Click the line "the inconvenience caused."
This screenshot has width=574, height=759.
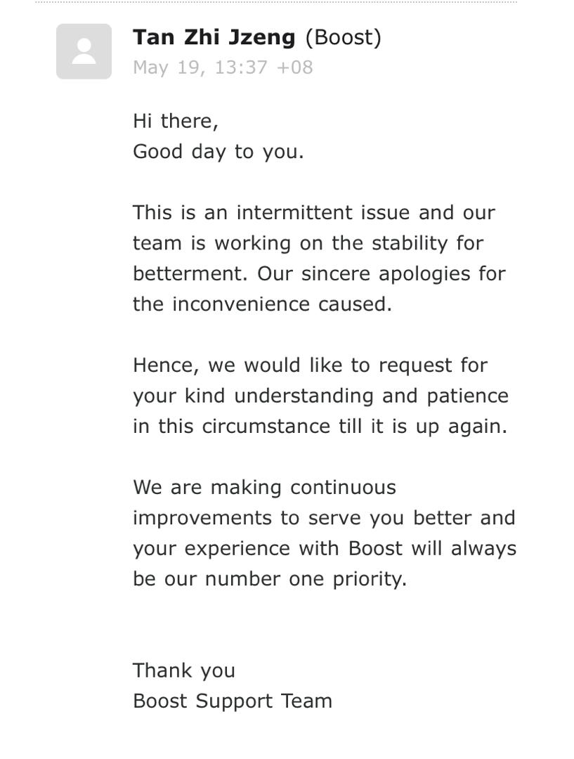click(262, 304)
